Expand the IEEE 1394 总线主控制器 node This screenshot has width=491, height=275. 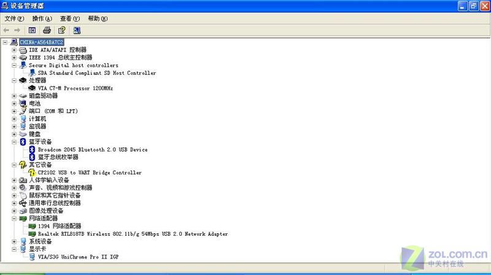pos(14,58)
